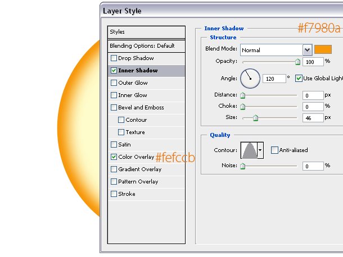Select the Styles item in the list
The width and height of the screenshot is (343, 257).
[146, 32]
